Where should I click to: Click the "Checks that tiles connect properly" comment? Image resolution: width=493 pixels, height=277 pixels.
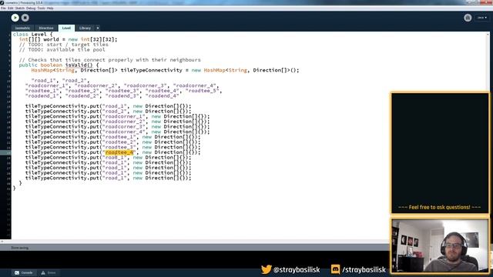(x=109, y=60)
